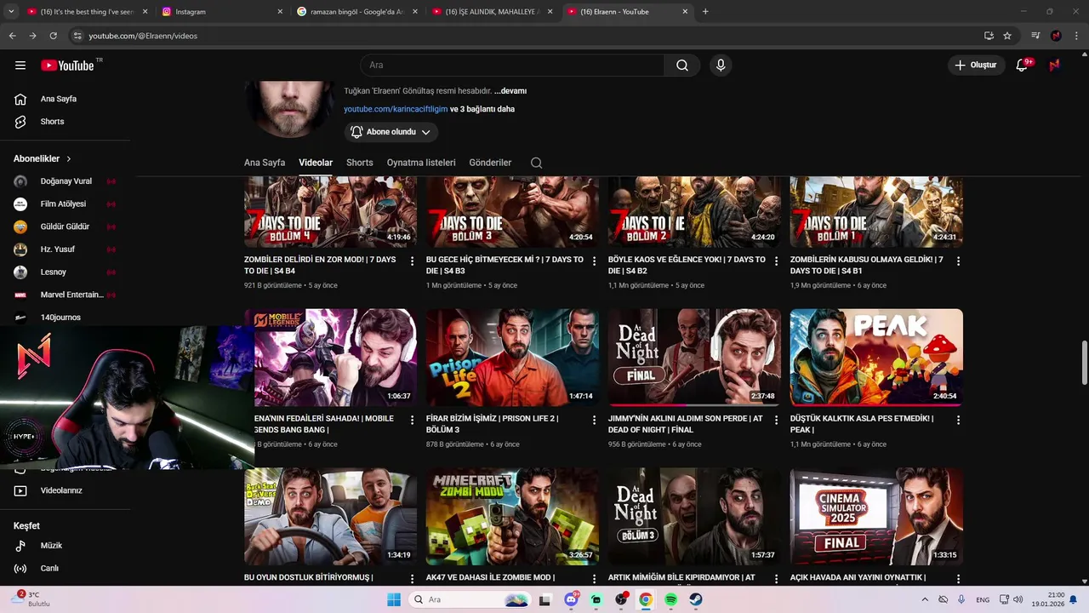Open Chrome three-dot menu
This screenshot has width=1089, height=613.
click(1075, 36)
